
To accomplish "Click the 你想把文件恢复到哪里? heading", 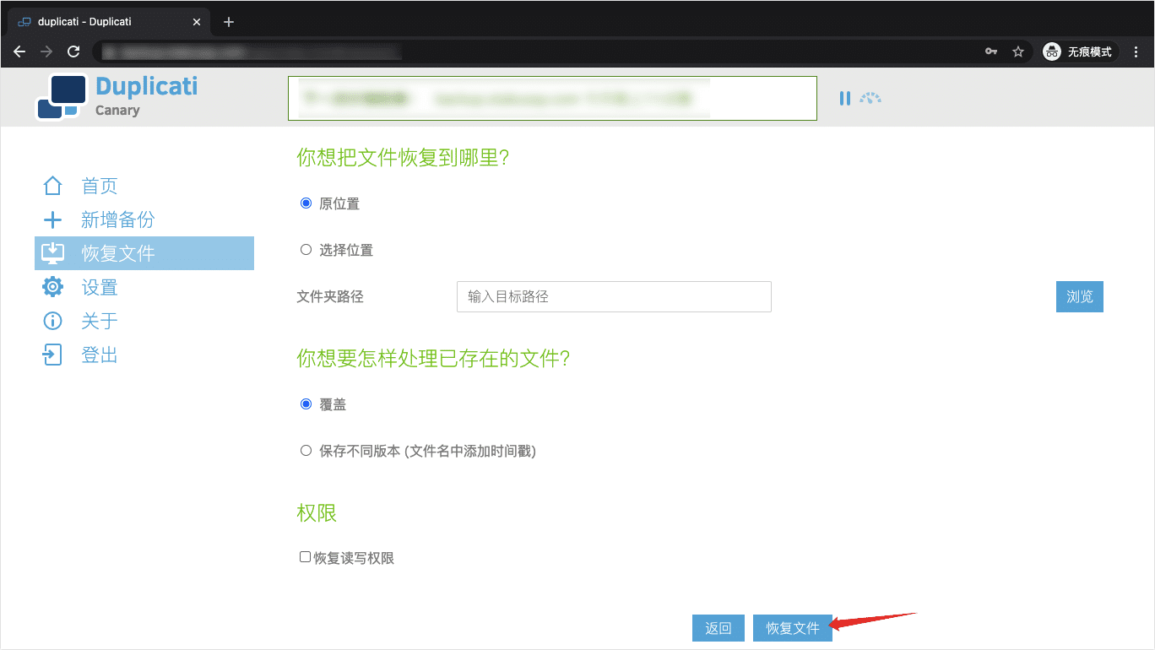I will point(403,157).
